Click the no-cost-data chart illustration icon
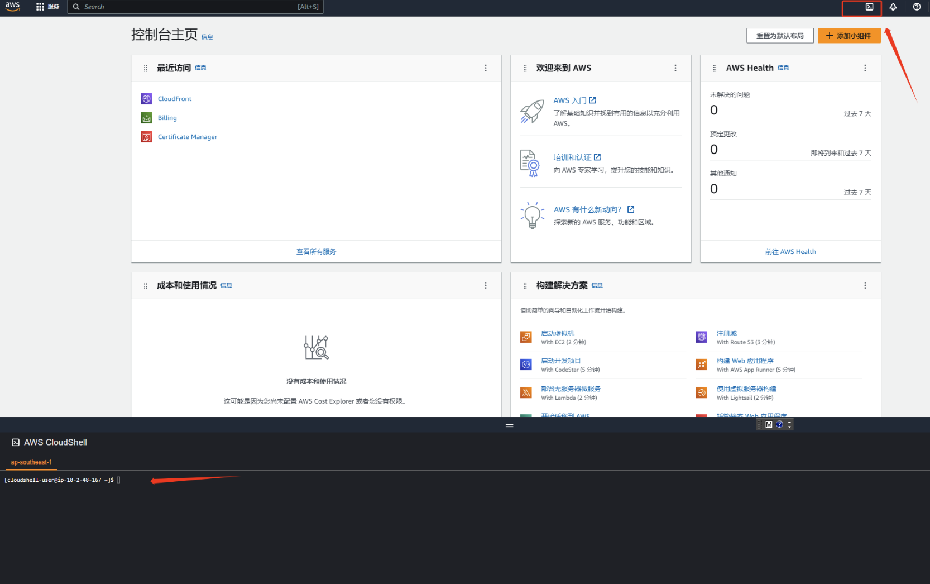Image resolution: width=930 pixels, height=584 pixels. click(x=316, y=347)
